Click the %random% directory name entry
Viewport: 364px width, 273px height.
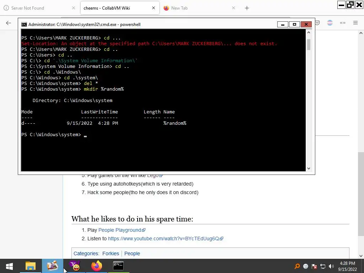click(175, 123)
